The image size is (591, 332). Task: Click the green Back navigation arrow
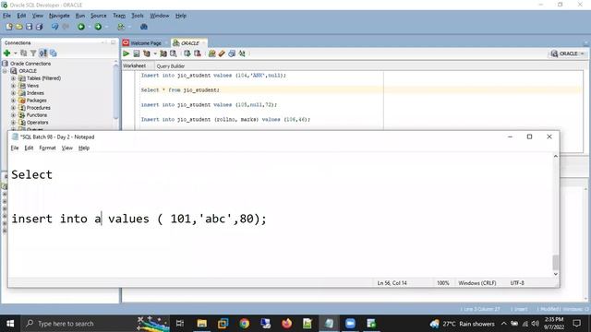(x=81, y=27)
